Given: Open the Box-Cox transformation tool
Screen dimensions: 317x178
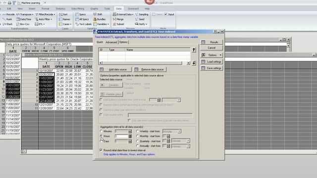Looking at the screenshot, I should point(23,24).
